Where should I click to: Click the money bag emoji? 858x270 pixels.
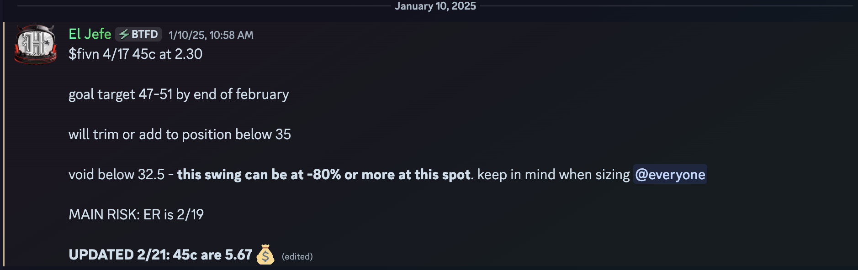point(265,254)
